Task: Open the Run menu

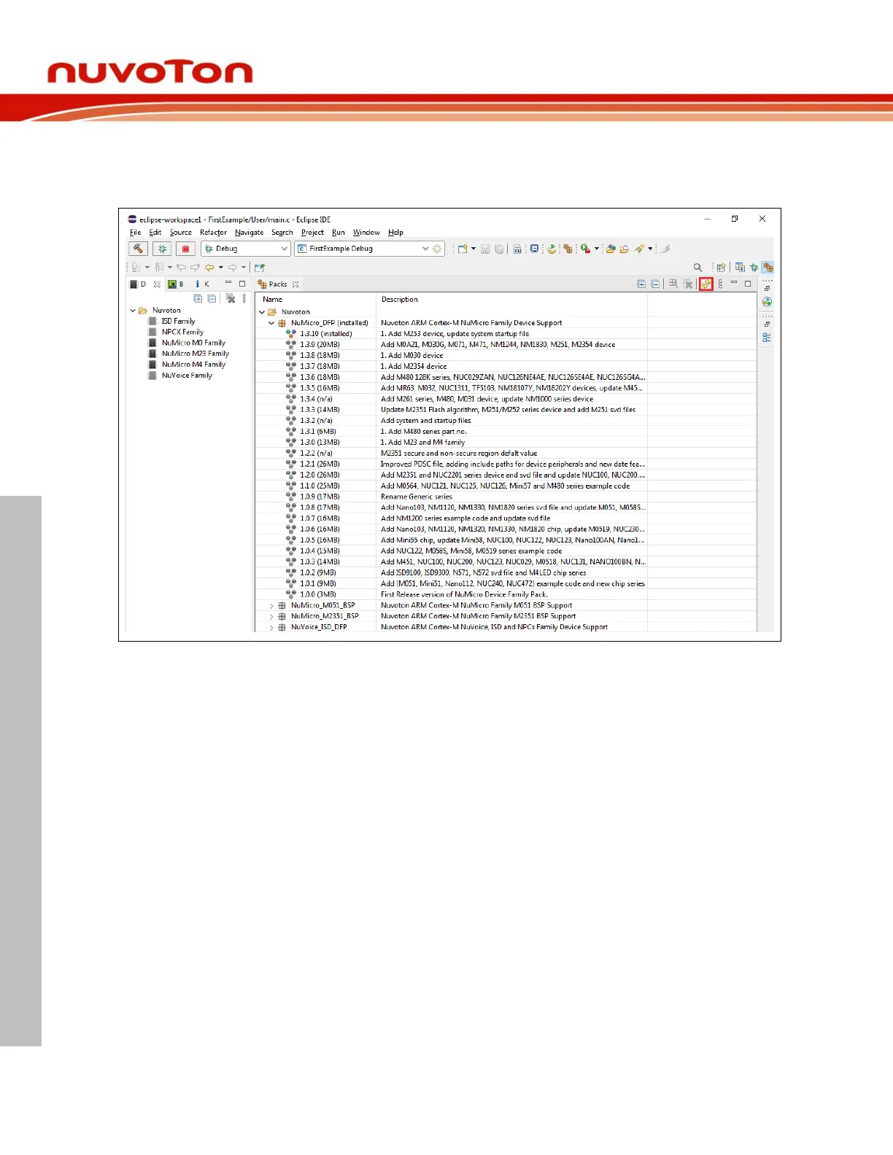Action: pos(339,233)
